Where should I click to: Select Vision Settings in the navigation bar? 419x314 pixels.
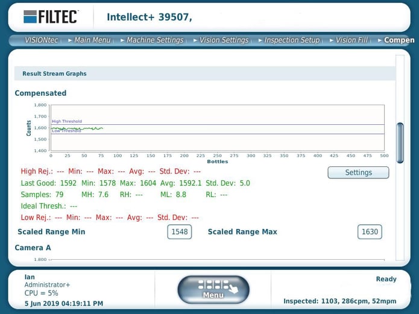(224, 40)
